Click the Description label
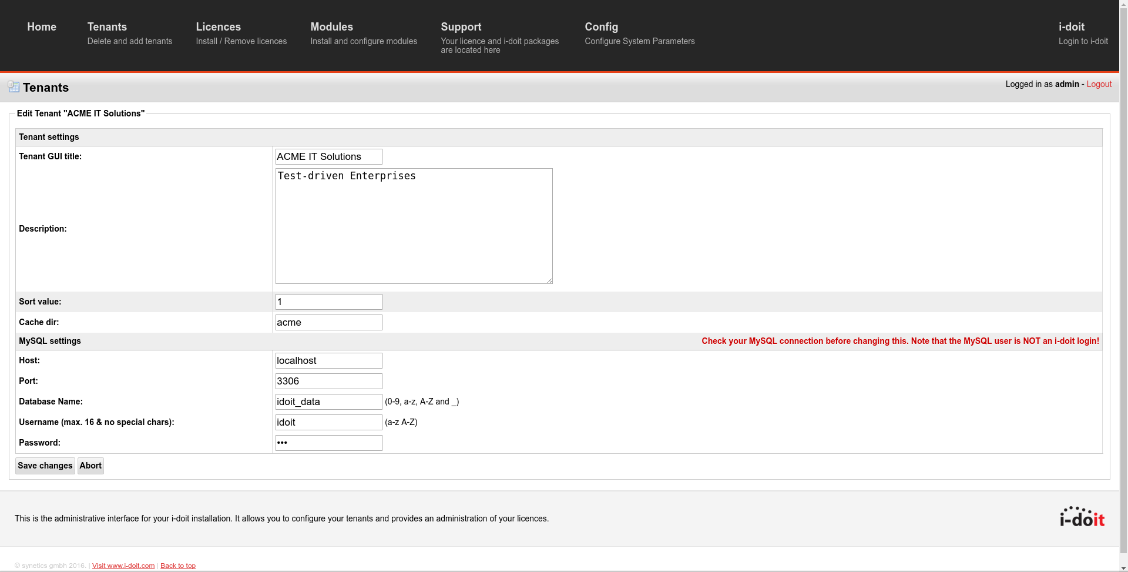This screenshot has width=1128, height=572. pos(43,229)
